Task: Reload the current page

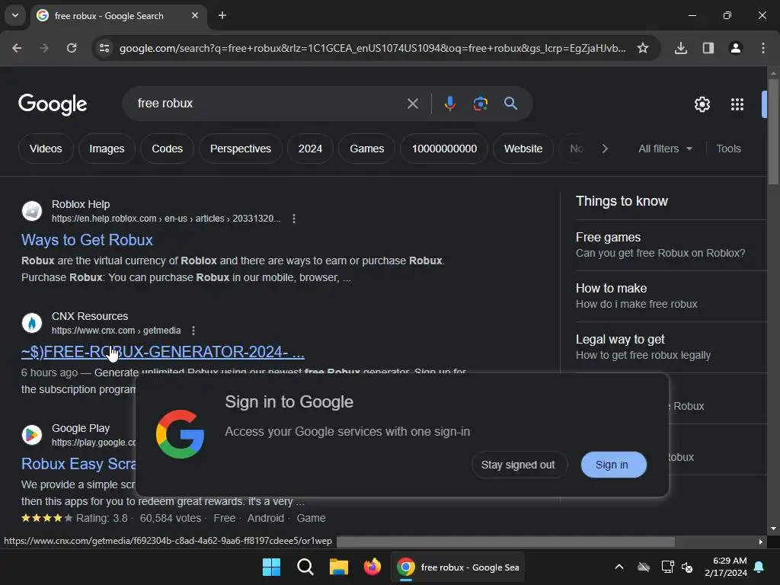Action: point(72,48)
